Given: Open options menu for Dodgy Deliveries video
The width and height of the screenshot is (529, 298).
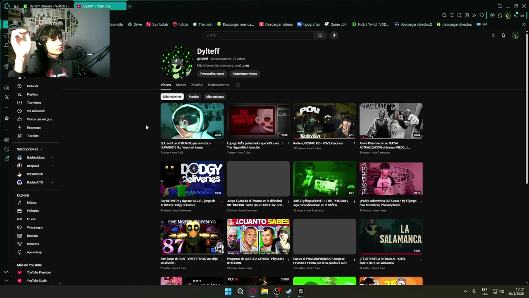Looking at the screenshot, I should (x=222, y=202).
